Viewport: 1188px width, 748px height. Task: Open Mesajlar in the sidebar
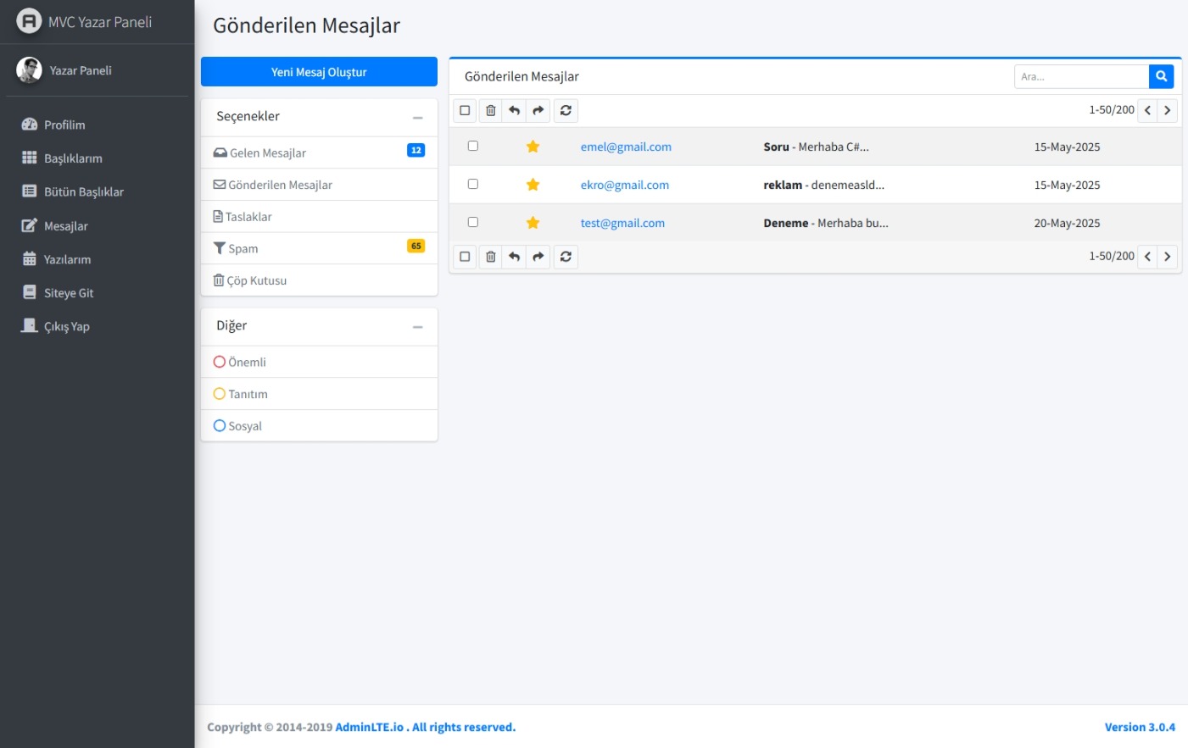[65, 226]
